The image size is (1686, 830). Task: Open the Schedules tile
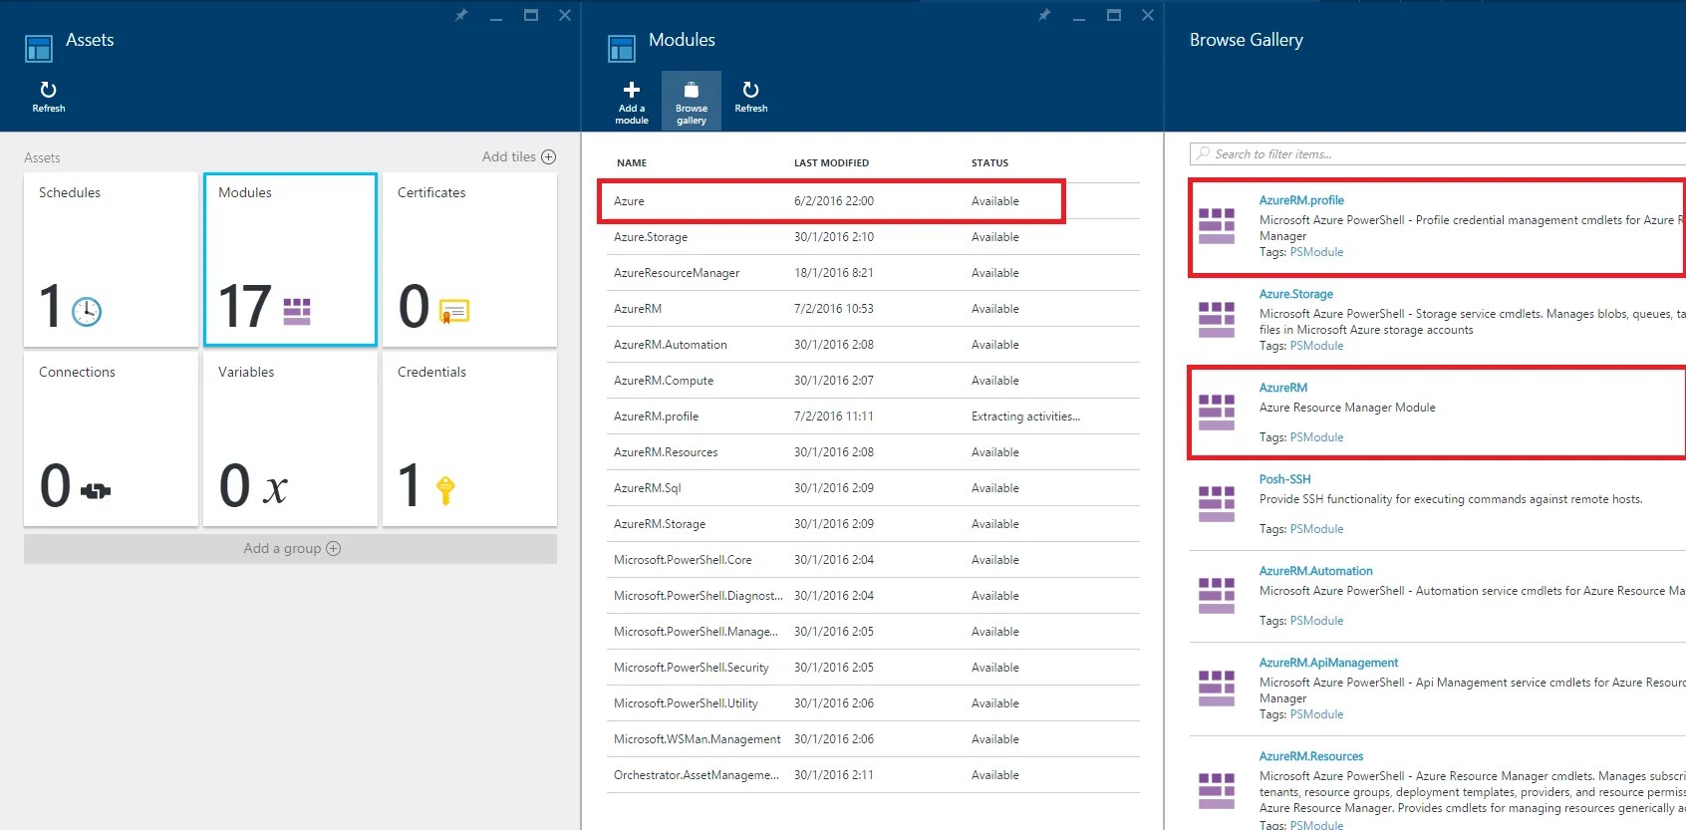coord(111,260)
